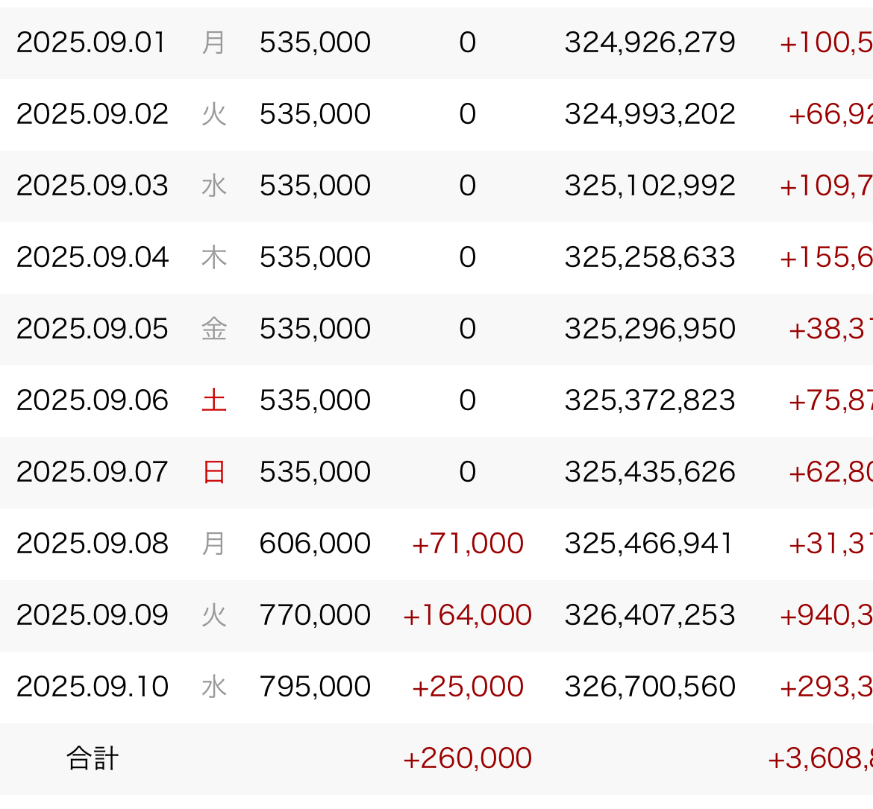Click the cumulative value 325,102,992
Viewport: 873px width, 809px height.
650,186
